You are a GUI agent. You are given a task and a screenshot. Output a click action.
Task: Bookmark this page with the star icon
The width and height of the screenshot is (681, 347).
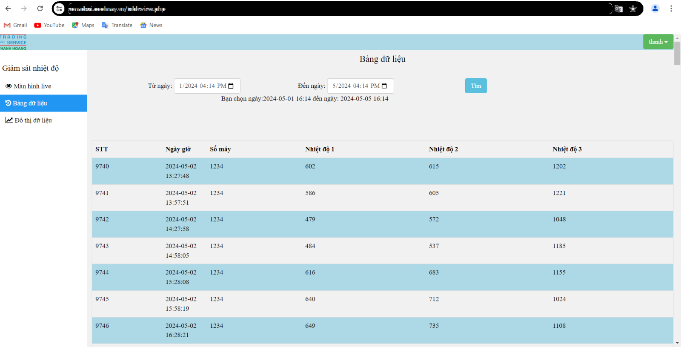click(x=633, y=9)
